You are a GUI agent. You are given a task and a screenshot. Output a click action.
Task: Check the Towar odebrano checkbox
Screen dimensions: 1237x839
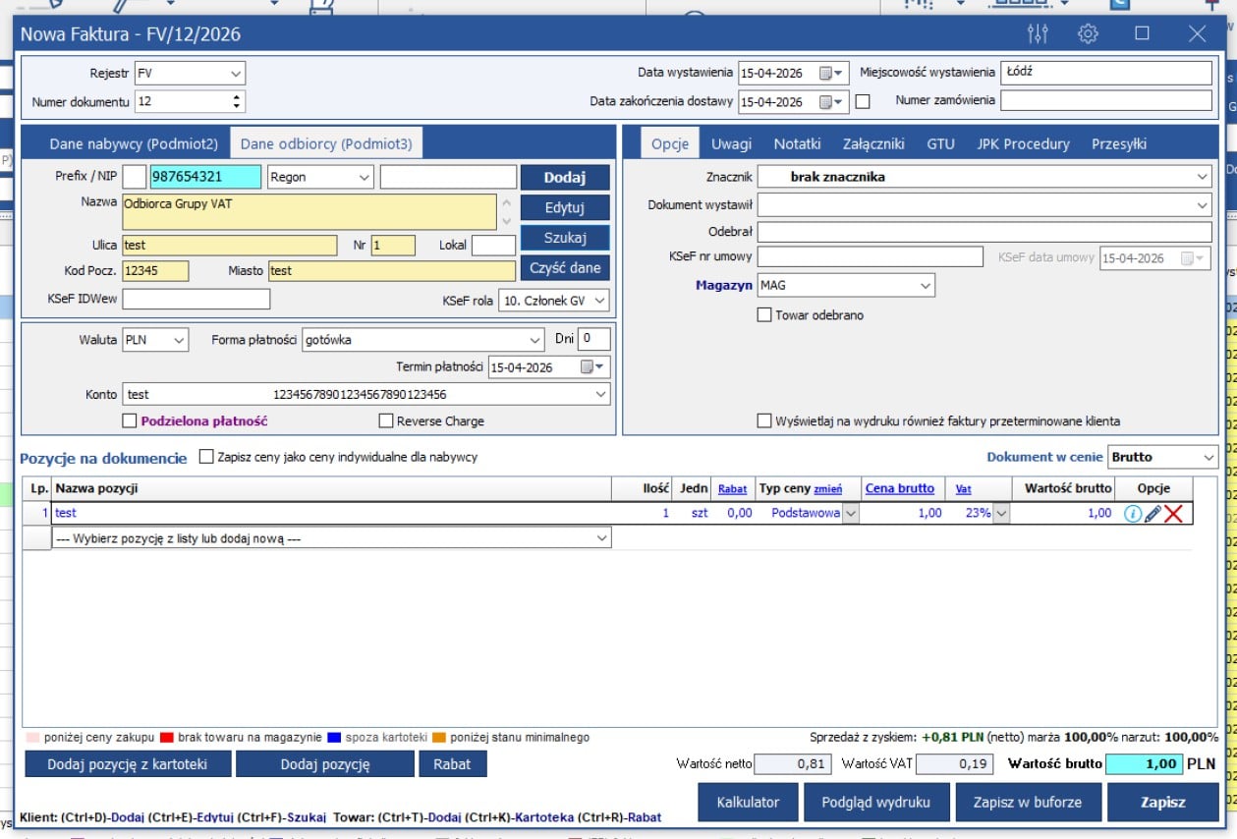(764, 315)
